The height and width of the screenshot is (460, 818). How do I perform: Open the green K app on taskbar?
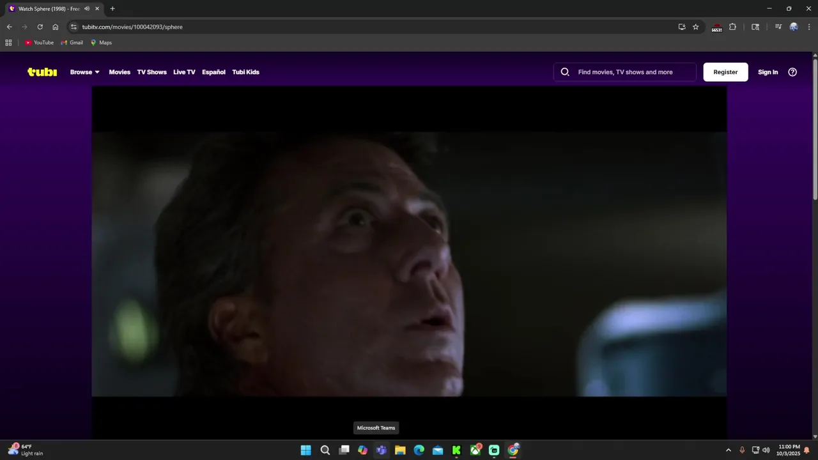pyautogui.click(x=456, y=450)
